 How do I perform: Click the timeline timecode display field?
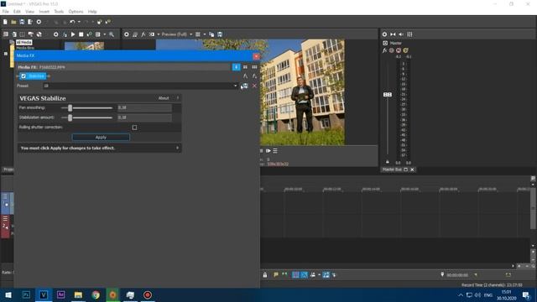point(457,275)
